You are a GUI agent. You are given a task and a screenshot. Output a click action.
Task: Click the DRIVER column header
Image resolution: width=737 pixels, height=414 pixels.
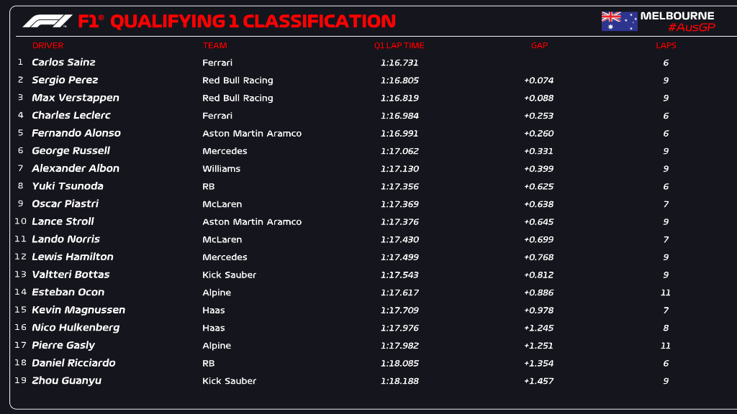coord(48,45)
